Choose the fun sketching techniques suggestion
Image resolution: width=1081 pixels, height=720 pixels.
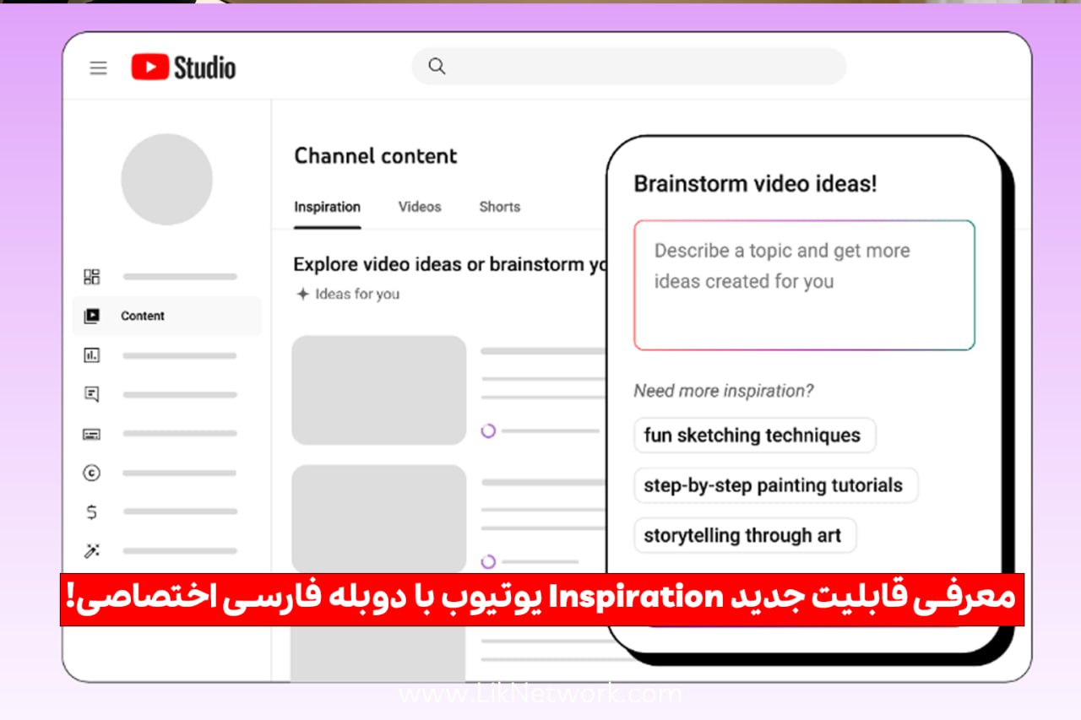tap(754, 436)
